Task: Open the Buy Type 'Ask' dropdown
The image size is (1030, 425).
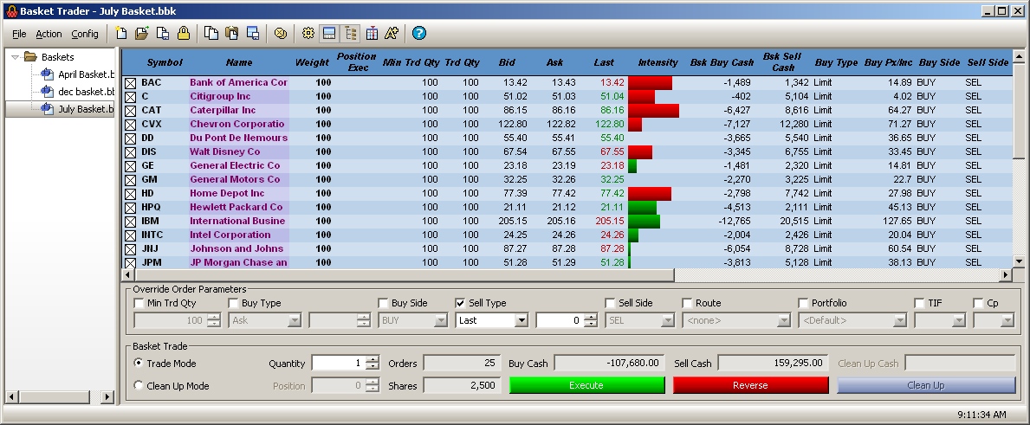Action: tap(295, 321)
